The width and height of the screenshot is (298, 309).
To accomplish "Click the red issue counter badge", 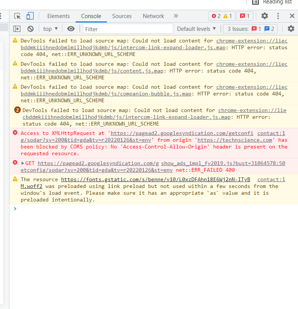I will (x=245, y=16).
